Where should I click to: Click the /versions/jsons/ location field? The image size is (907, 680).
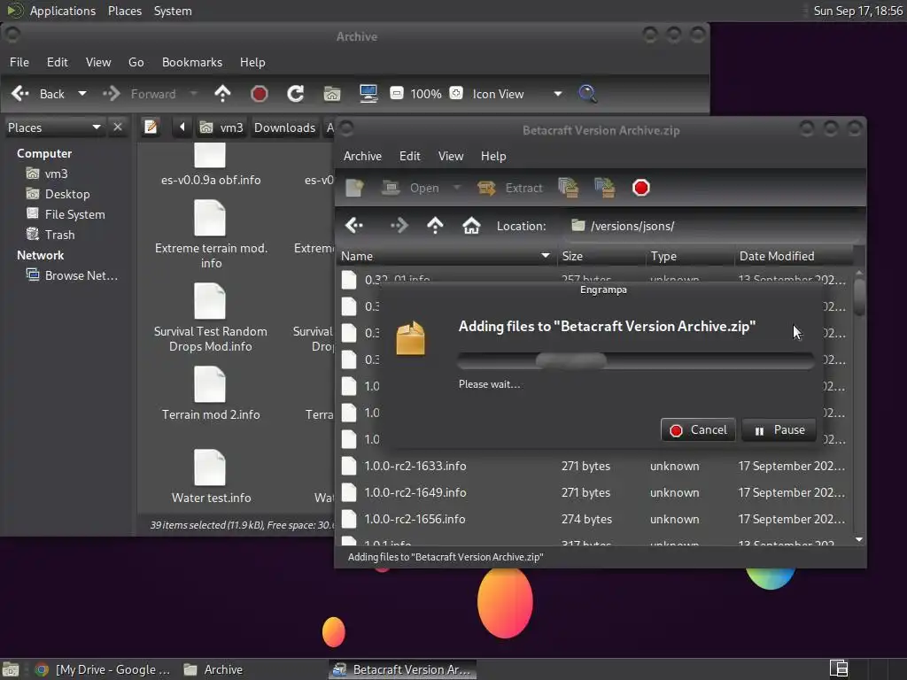point(711,226)
